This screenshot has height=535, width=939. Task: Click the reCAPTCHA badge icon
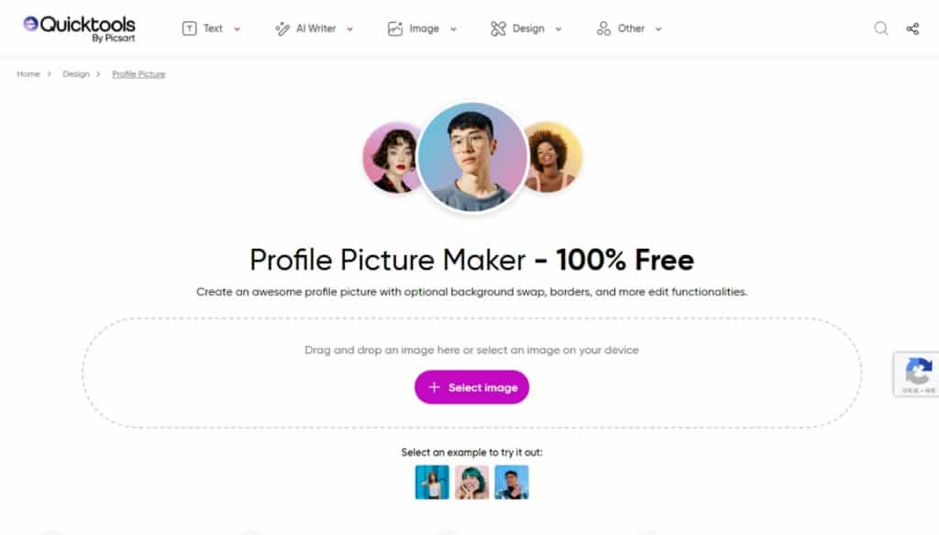point(918,372)
